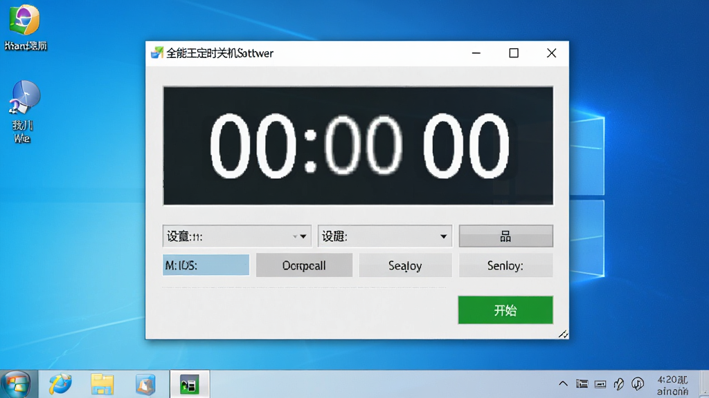Select the highlighted M:IDS field
709x398 pixels.
click(206, 265)
